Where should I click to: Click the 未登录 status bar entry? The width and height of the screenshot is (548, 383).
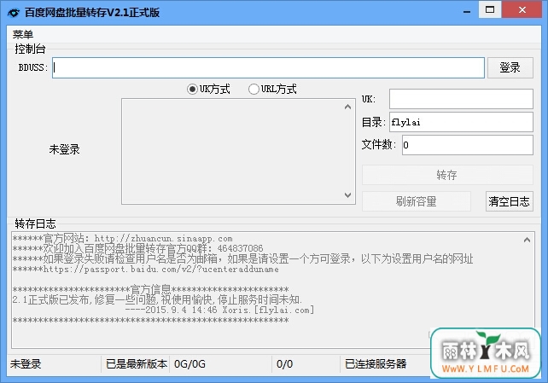[26, 364]
